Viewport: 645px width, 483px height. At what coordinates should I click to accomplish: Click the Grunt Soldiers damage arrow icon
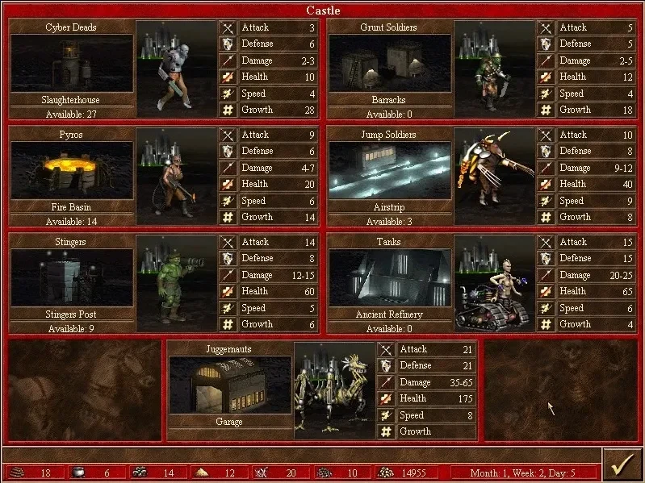546,60
